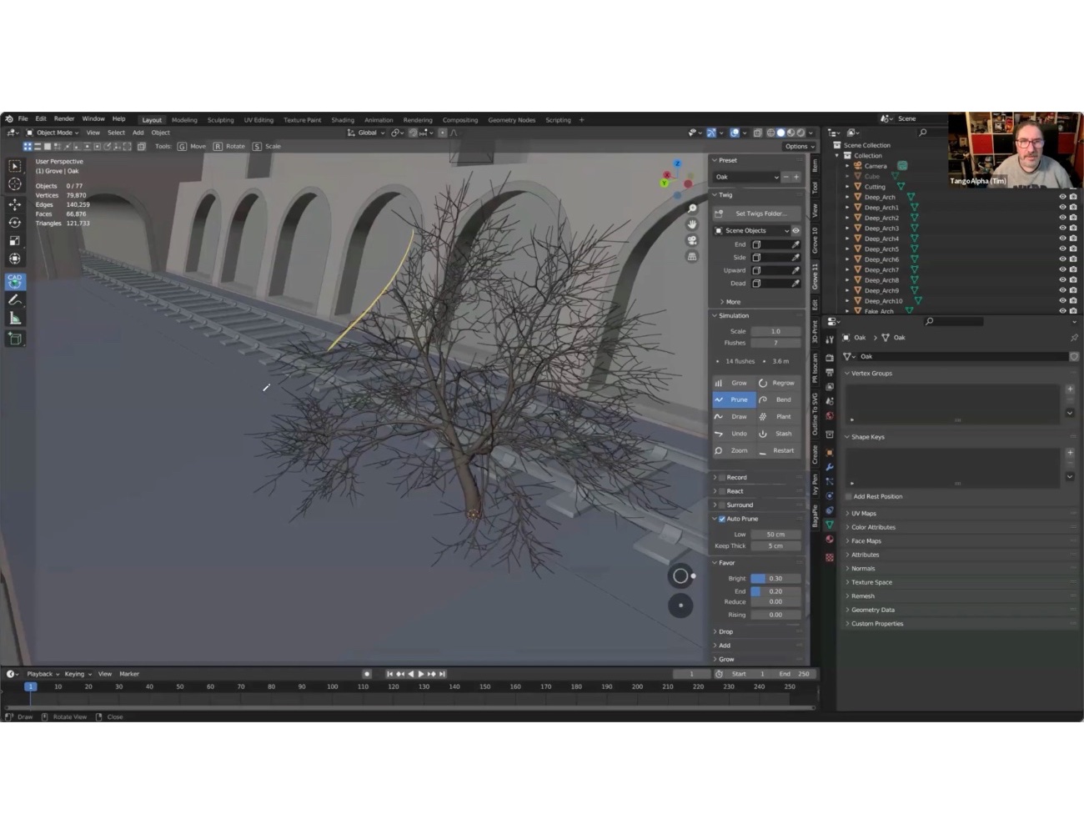Adjust the Bright slider in Favor panel
This screenshot has height=834, width=1084.
coord(774,577)
